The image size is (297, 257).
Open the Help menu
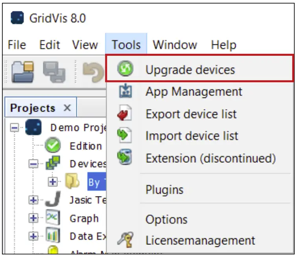click(223, 45)
